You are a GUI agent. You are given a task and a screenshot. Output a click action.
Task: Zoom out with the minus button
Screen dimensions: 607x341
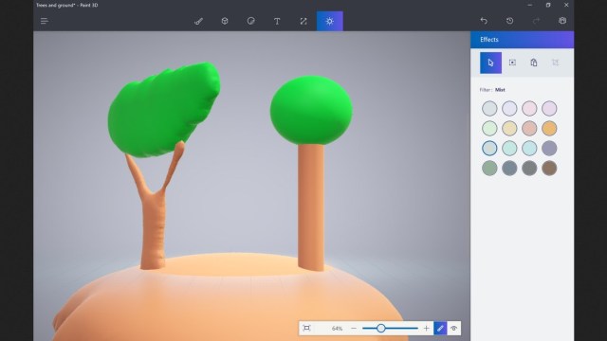coord(354,329)
